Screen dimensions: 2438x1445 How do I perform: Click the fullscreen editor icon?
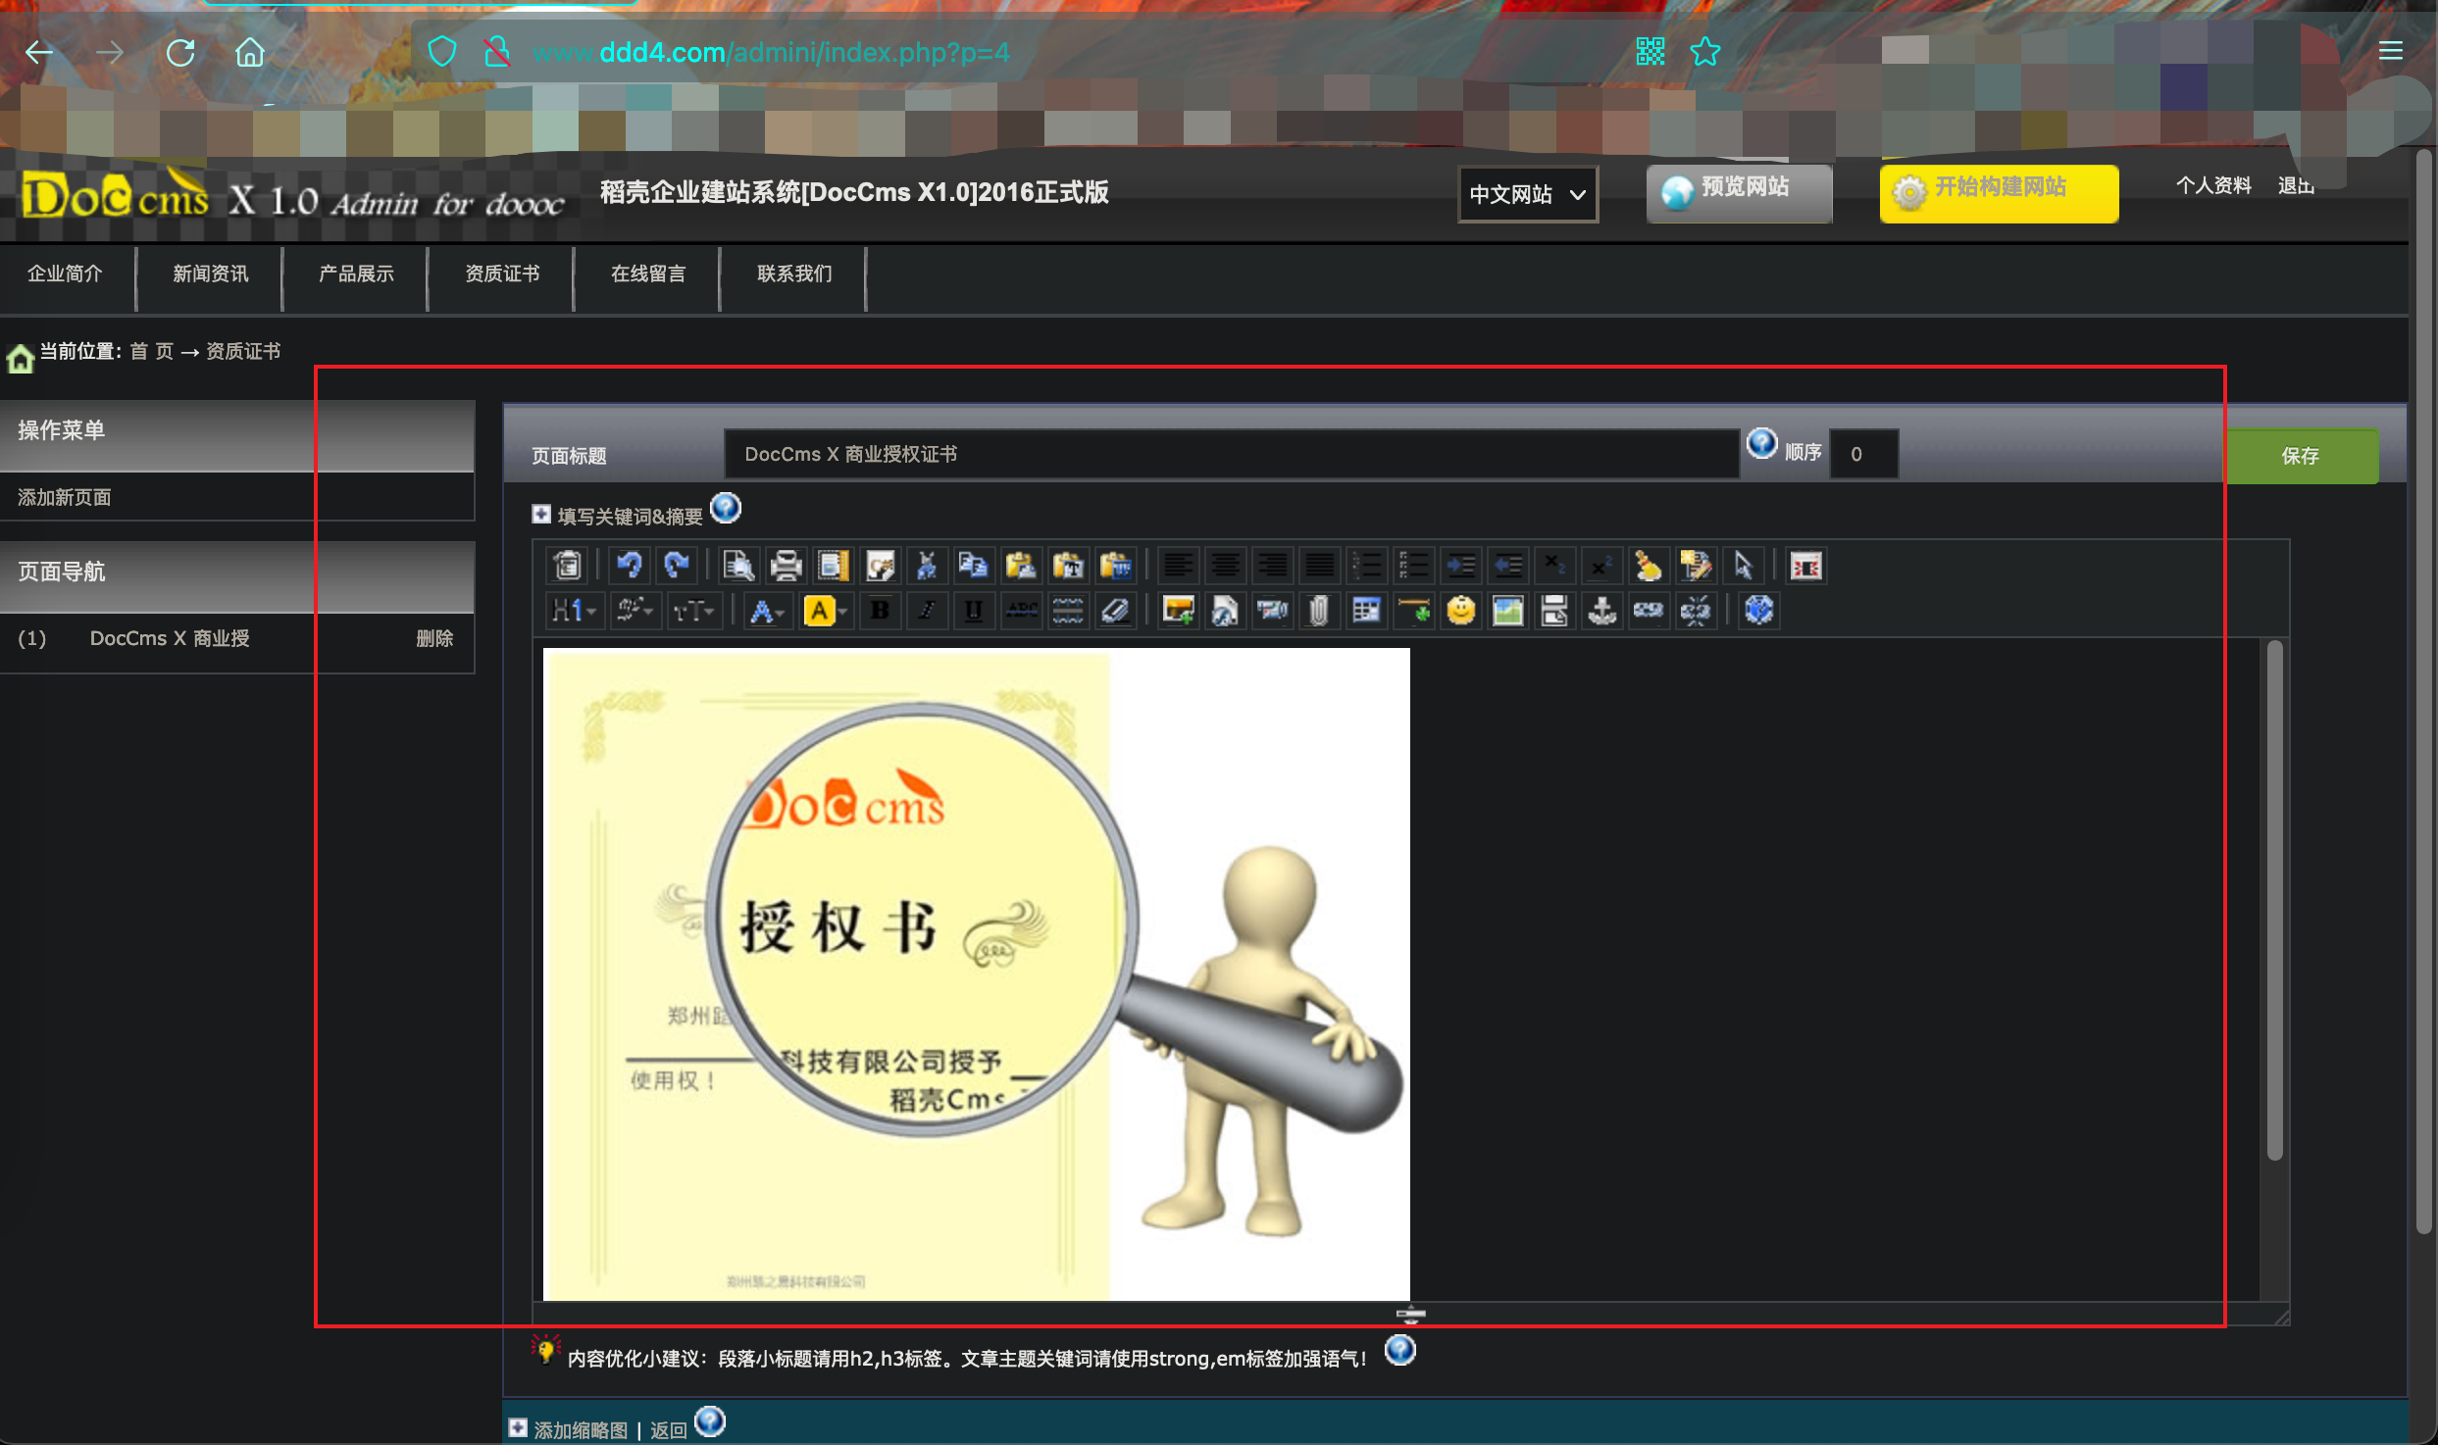[1805, 566]
